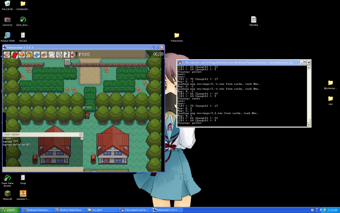Viewport: 340px width, 213px height.
Task: Open the gear settings icon in game toolbar
Action: [x=59, y=55]
